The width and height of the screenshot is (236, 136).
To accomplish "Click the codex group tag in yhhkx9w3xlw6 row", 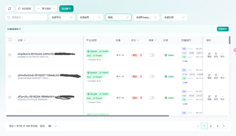I will 169,77.
